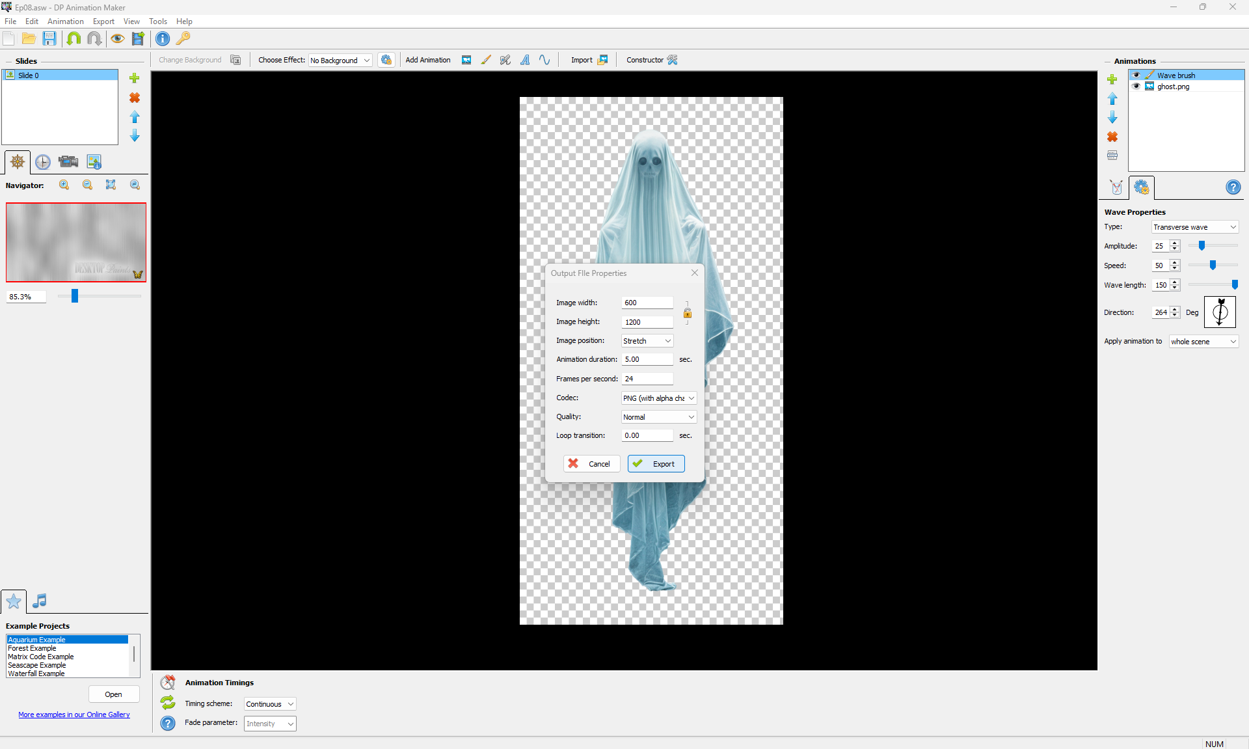Click the Preview eye icon in toolbar

(117, 38)
